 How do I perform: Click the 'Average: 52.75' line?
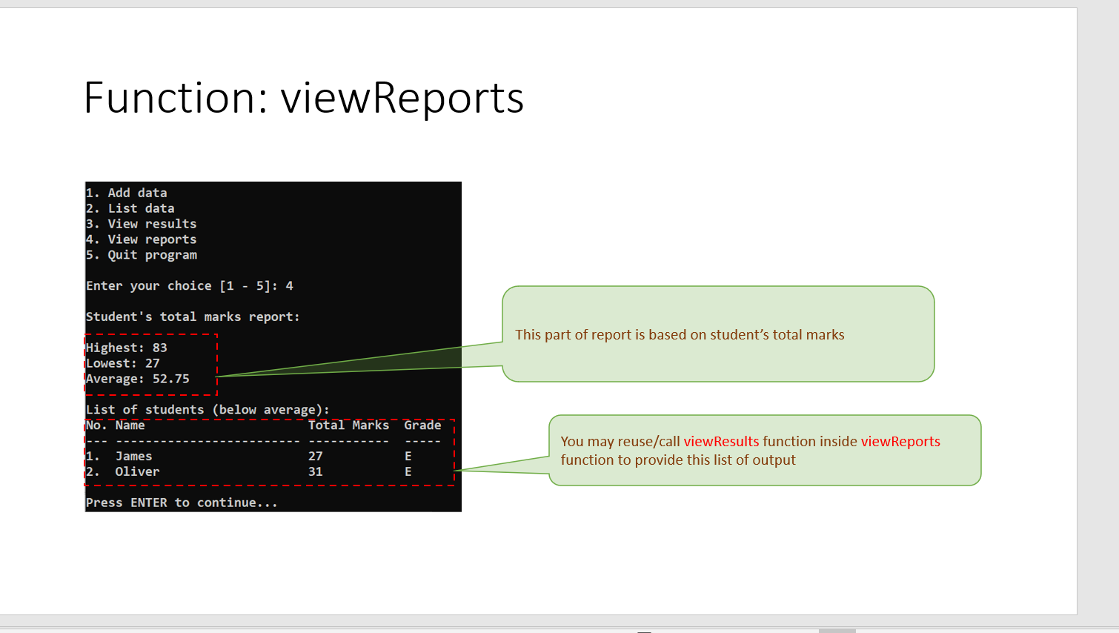coord(138,379)
